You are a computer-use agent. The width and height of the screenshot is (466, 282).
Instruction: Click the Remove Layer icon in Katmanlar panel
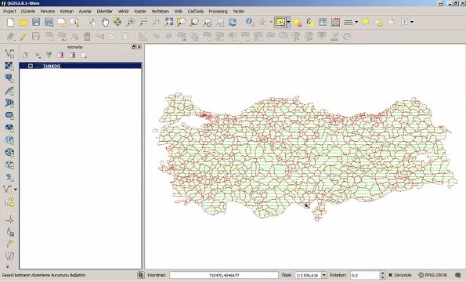pyautogui.click(x=84, y=56)
